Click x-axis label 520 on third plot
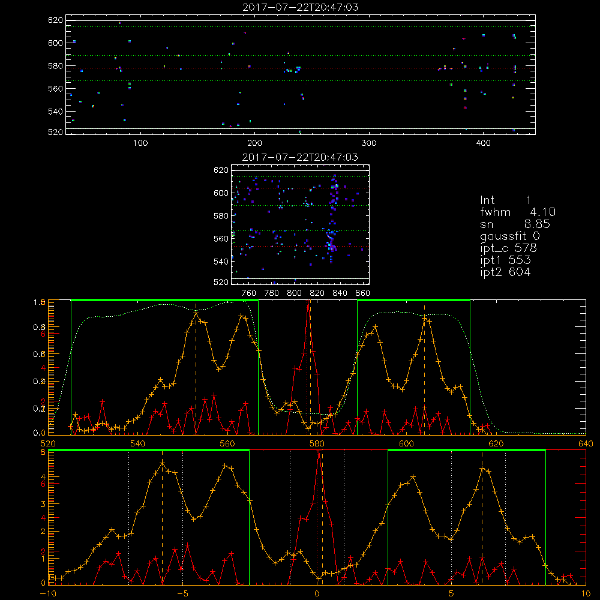 [48, 444]
